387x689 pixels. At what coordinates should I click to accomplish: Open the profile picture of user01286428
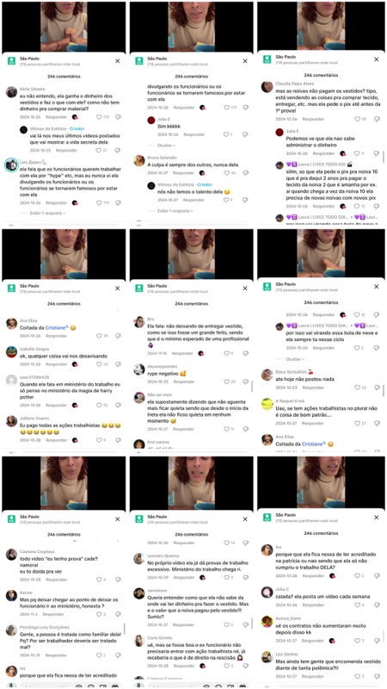[11, 381]
